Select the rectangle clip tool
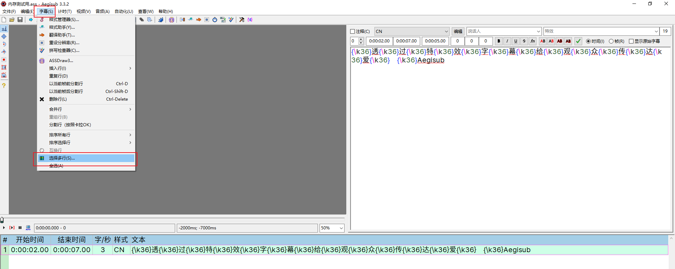Screen dimensions: 675x269 click(4, 67)
